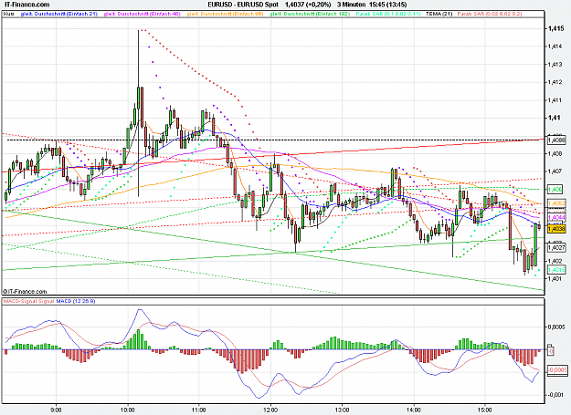Click the '1,4027' price tag on axis
Screen dimensions: 571x415
point(556,248)
